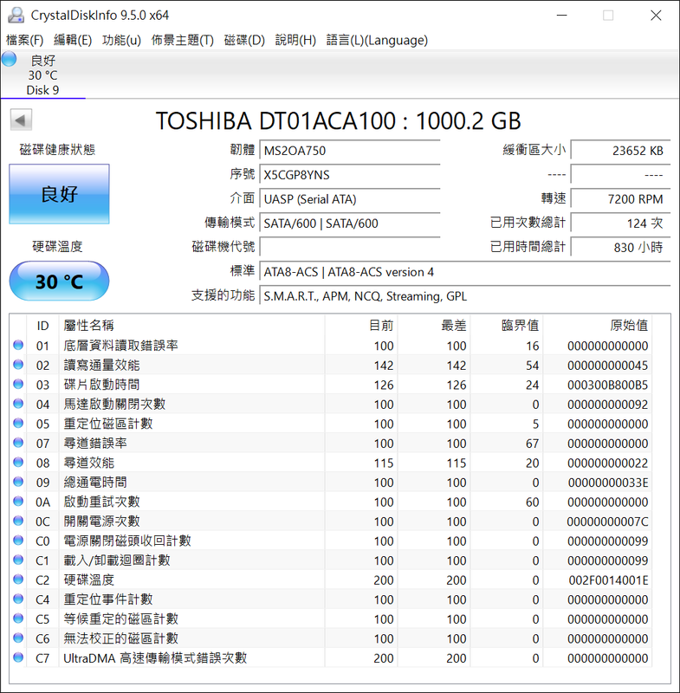680x693 pixels.
Task: Click the 已用次數總計 value 124 次
Action: (x=620, y=223)
